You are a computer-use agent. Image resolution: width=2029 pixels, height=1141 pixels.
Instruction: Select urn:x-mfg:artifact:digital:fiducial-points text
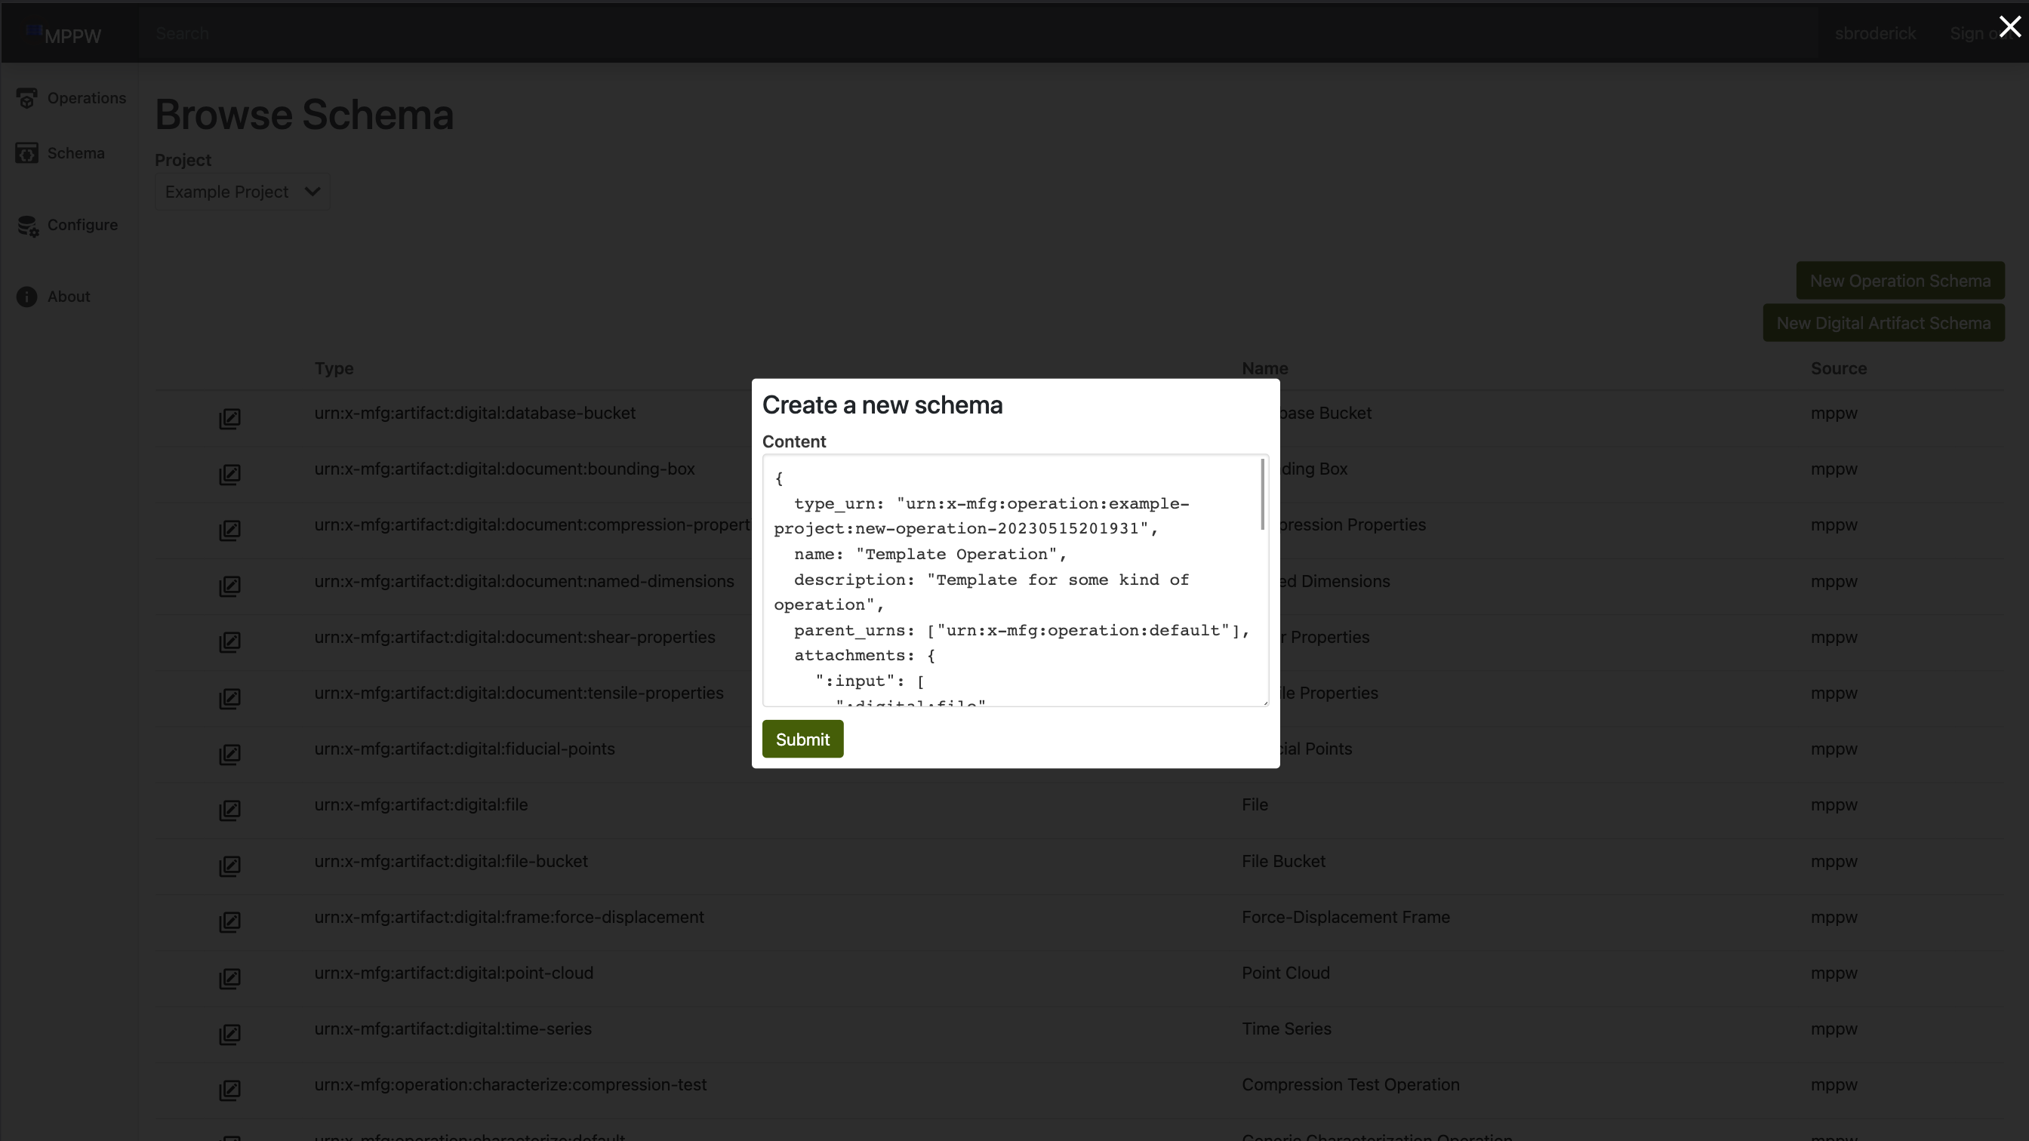(465, 749)
